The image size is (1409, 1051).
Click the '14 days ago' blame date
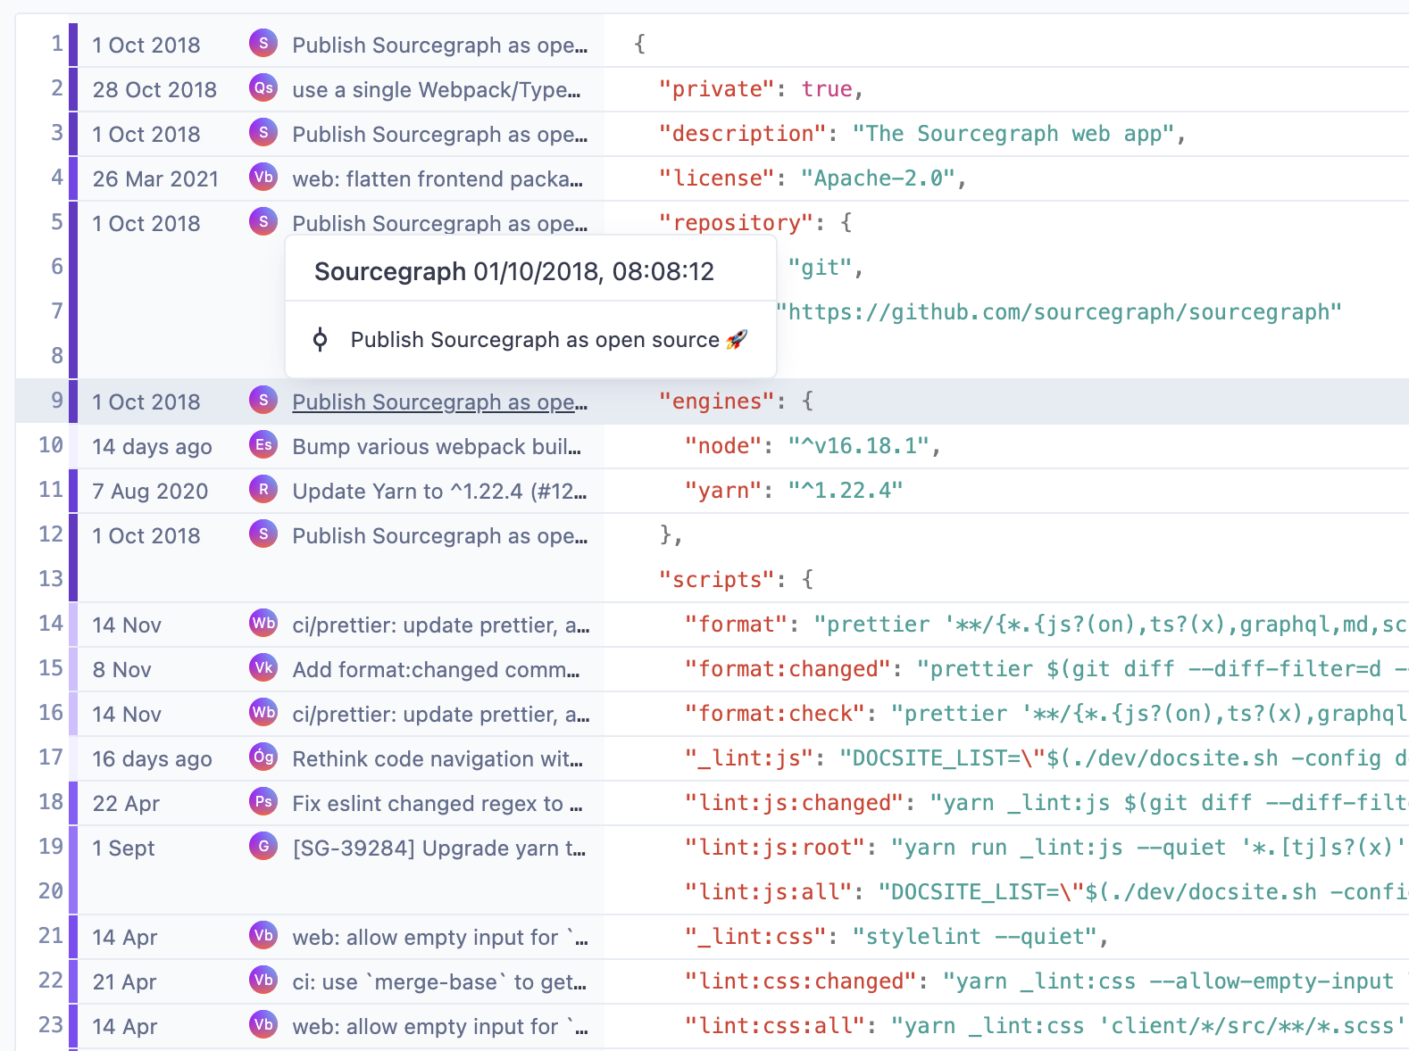click(152, 446)
